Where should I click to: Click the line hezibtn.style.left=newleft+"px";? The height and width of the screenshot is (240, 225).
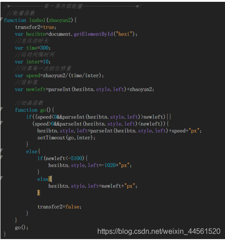click(93, 186)
